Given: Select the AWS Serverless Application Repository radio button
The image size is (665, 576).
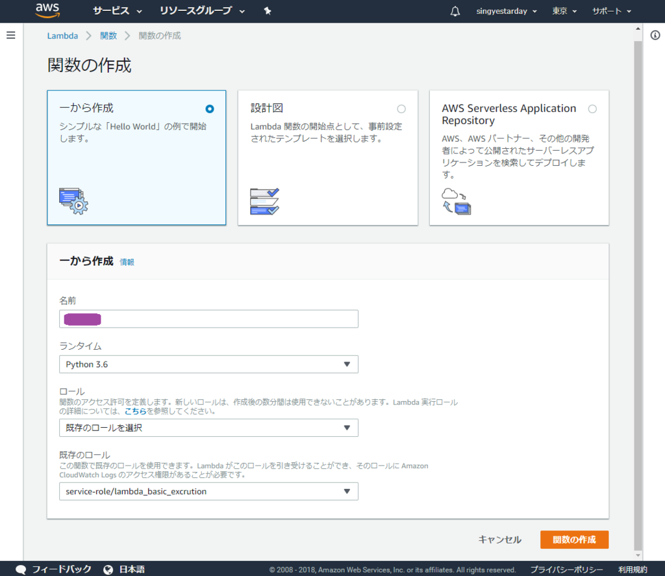Looking at the screenshot, I should [x=592, y=109].
